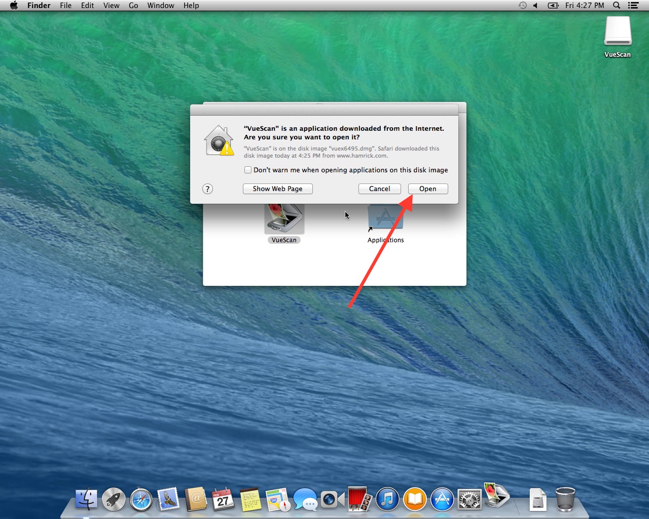Open Safari from the Dock
The image size is (649, 519).
141,500
